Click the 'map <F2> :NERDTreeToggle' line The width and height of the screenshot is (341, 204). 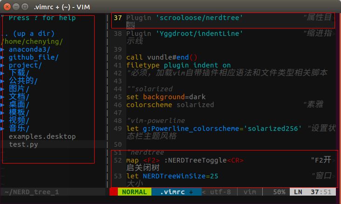click(185, 160)
